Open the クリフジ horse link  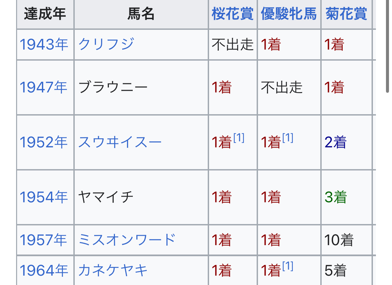pos(106,44)
